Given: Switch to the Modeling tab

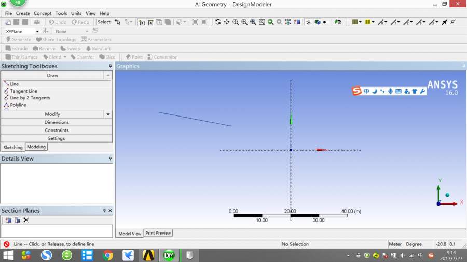Looking at the screenshot, I should point(36,147).
